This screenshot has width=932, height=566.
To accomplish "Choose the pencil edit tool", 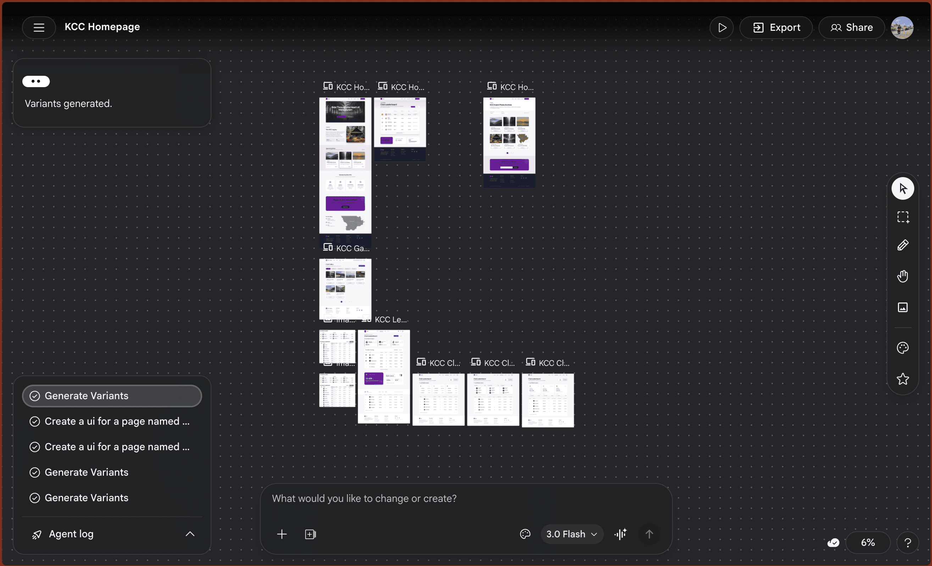I will (x=903, y=245).
